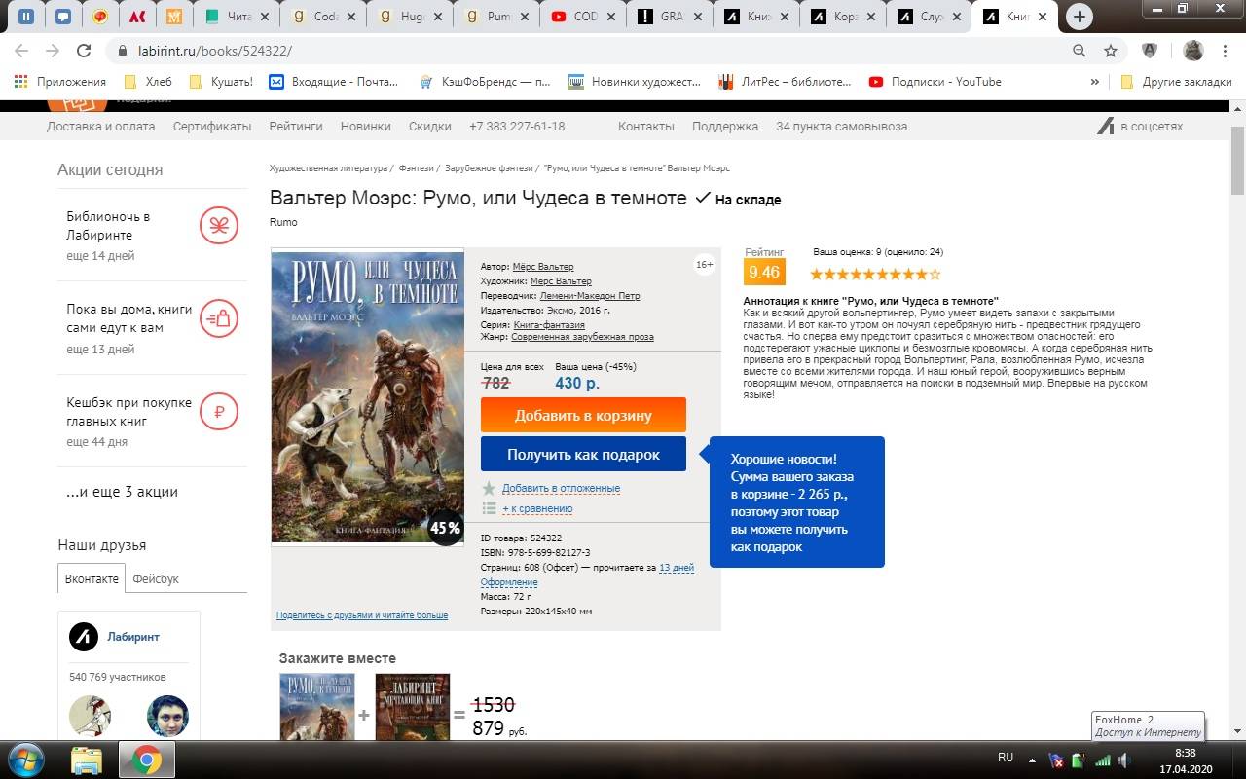Click the Labirint logo in the VK widget
Screen dimensions: 1246x779
84,637
